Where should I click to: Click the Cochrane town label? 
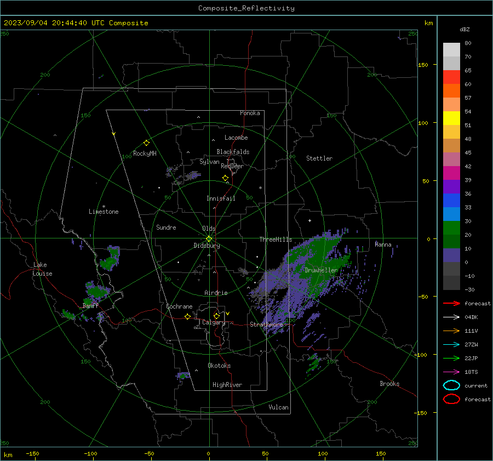pyautogui.click(x=179, y=306)
